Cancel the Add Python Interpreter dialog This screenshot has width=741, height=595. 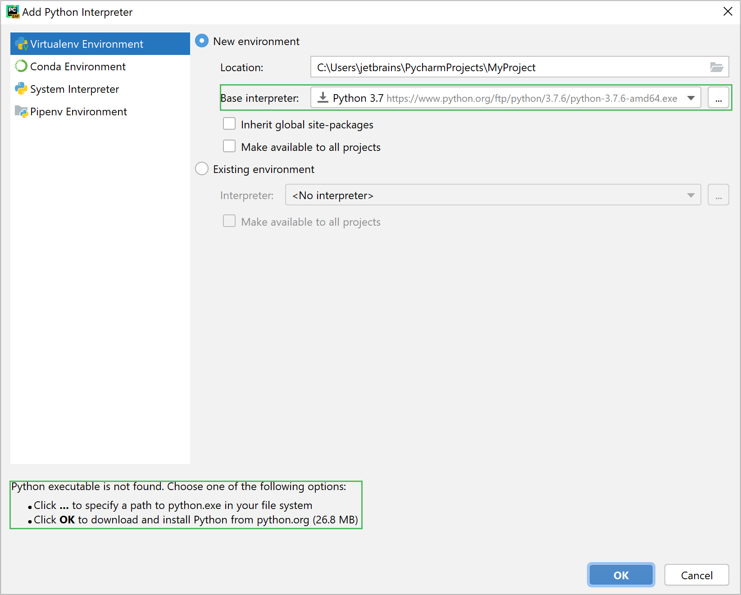(696, 575)
